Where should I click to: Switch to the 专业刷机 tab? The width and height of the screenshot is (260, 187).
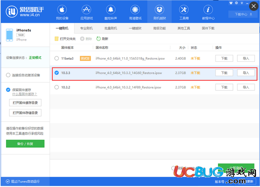click(x=86, y=28)
